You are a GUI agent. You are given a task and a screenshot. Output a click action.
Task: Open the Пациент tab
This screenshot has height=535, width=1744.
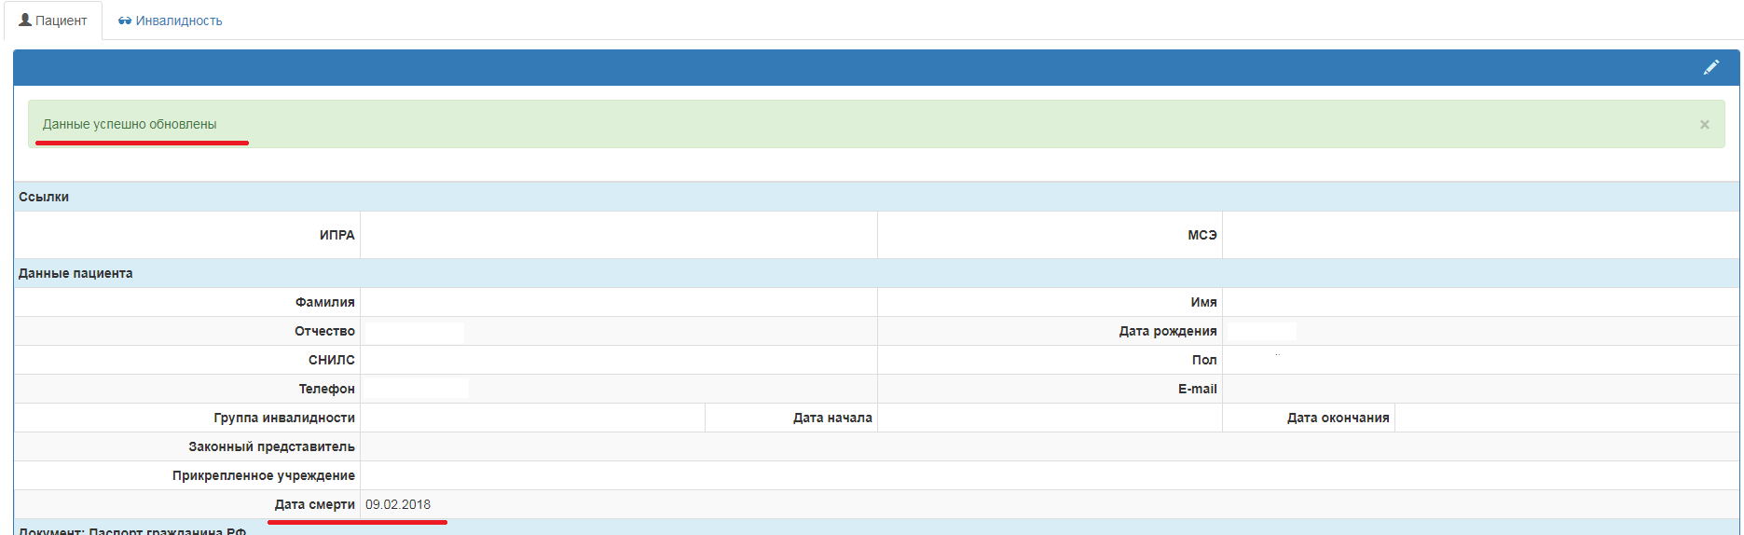[x=53, y=21]
